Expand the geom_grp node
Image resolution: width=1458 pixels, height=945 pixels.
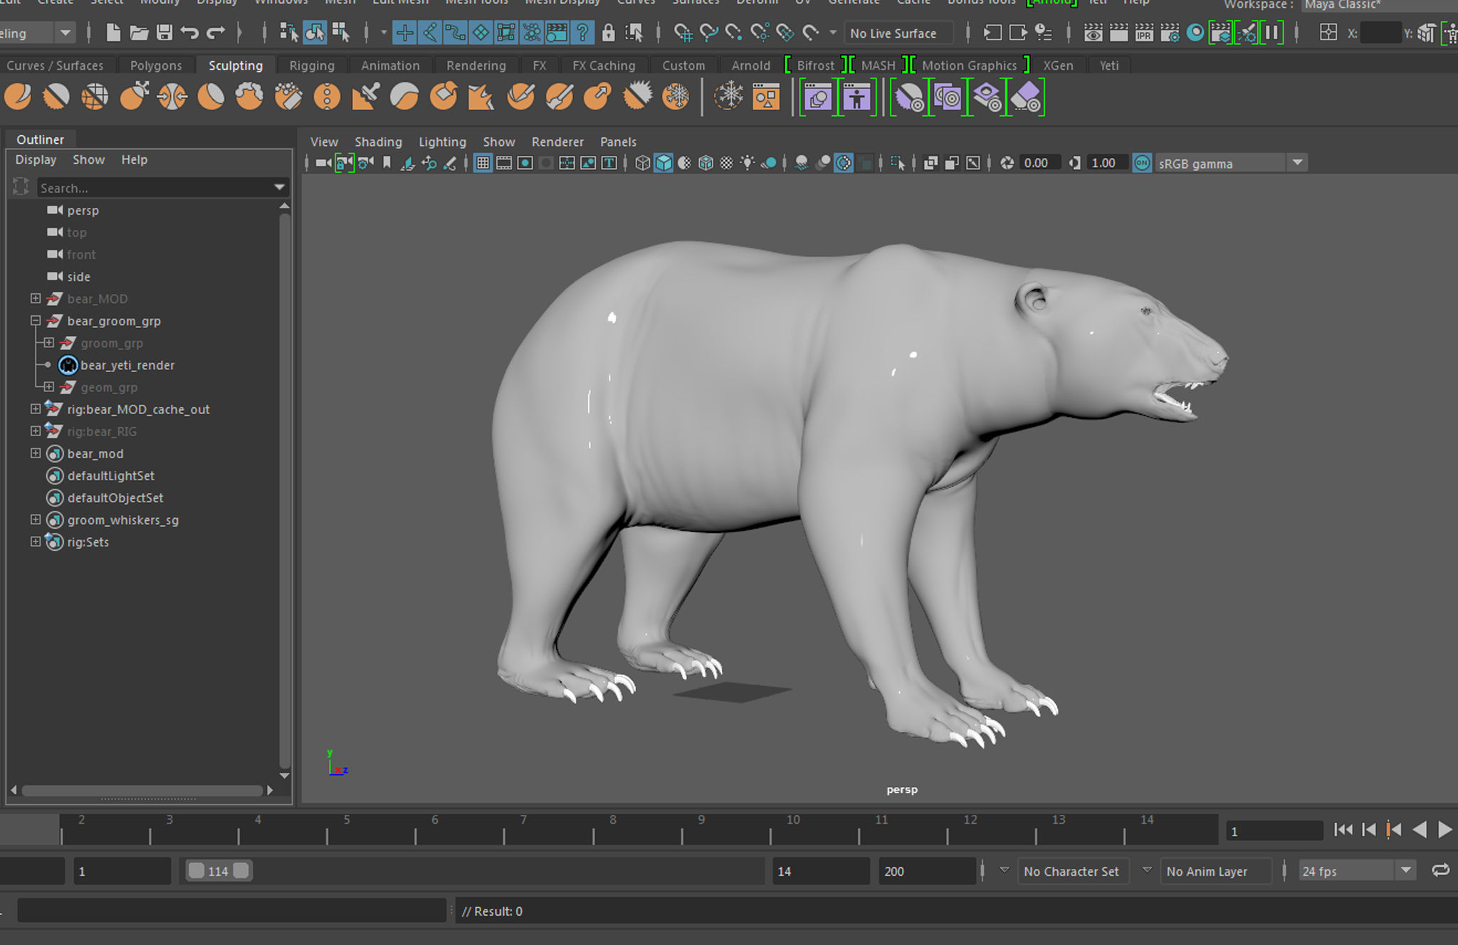[48, 386]
